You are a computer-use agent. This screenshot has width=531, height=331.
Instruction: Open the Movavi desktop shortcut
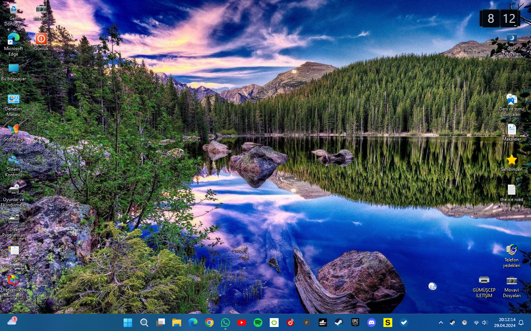tap(41, 12)
